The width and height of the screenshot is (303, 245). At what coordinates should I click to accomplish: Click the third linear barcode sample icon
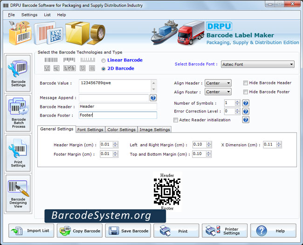(88, 60)
